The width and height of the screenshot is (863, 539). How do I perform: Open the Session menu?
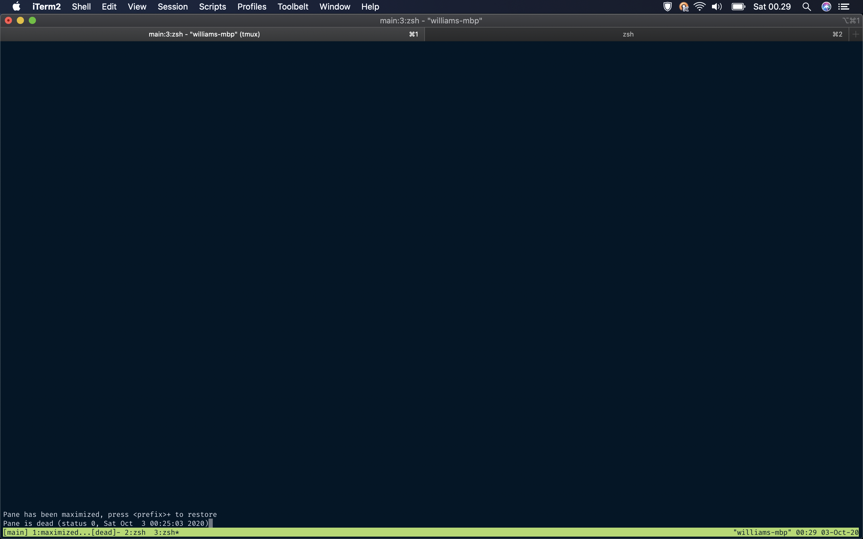[x=173, y=6]
